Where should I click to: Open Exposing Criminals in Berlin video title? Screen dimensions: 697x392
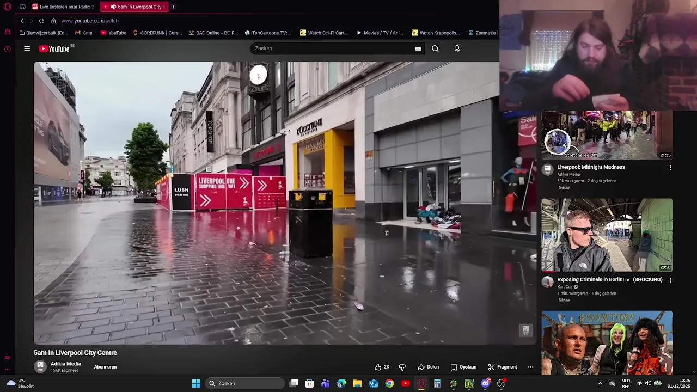(x=610, y=280)
